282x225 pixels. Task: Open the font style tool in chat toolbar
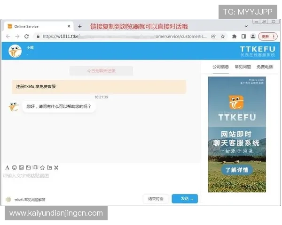[7, 168]
